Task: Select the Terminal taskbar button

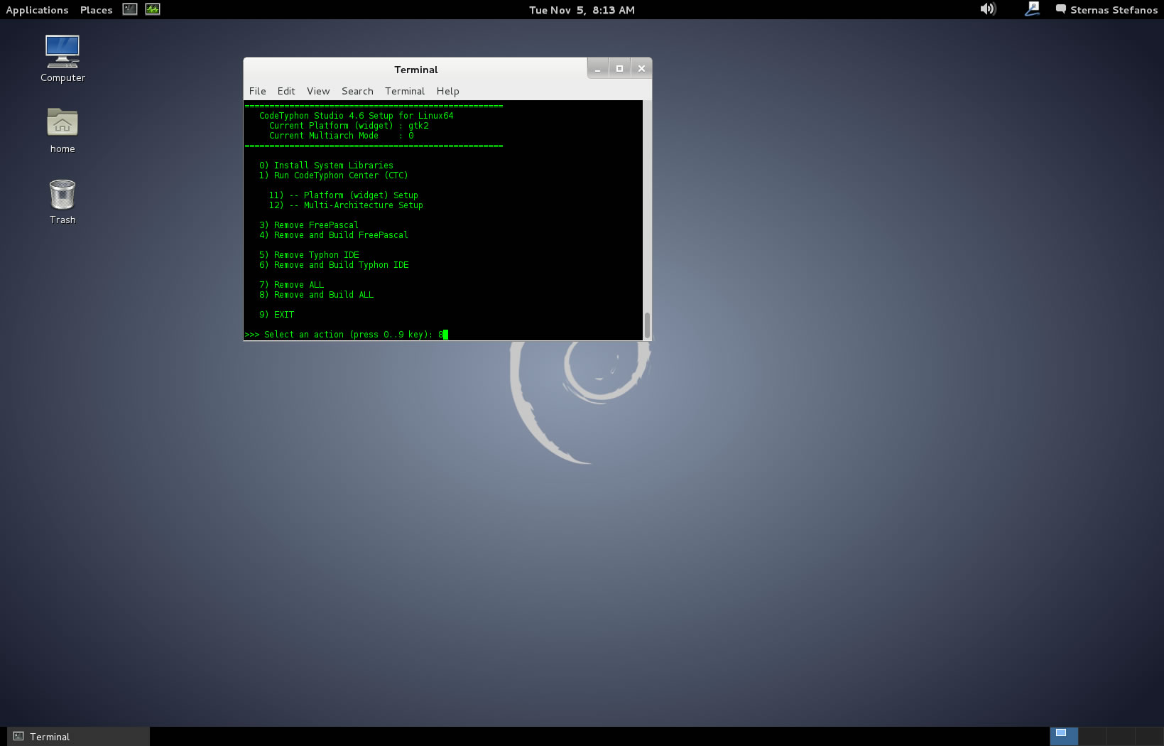Action: coord(78,737)
